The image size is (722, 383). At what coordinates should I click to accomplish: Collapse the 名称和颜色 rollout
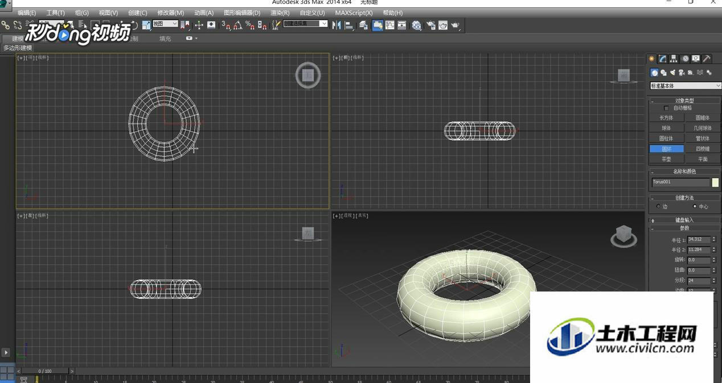(x=685, y=171)
